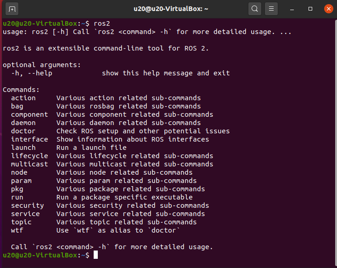Minimize the terminal window
Screen dimensions: 337x268
coord(294,9)
